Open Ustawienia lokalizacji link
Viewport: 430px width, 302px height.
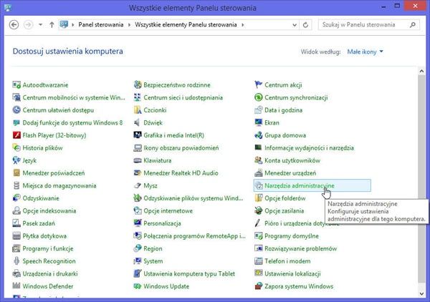point(292,274)
